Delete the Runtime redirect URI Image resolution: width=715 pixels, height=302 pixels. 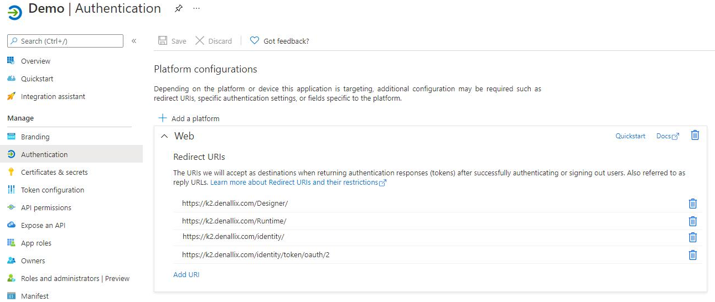pos(692,221)
